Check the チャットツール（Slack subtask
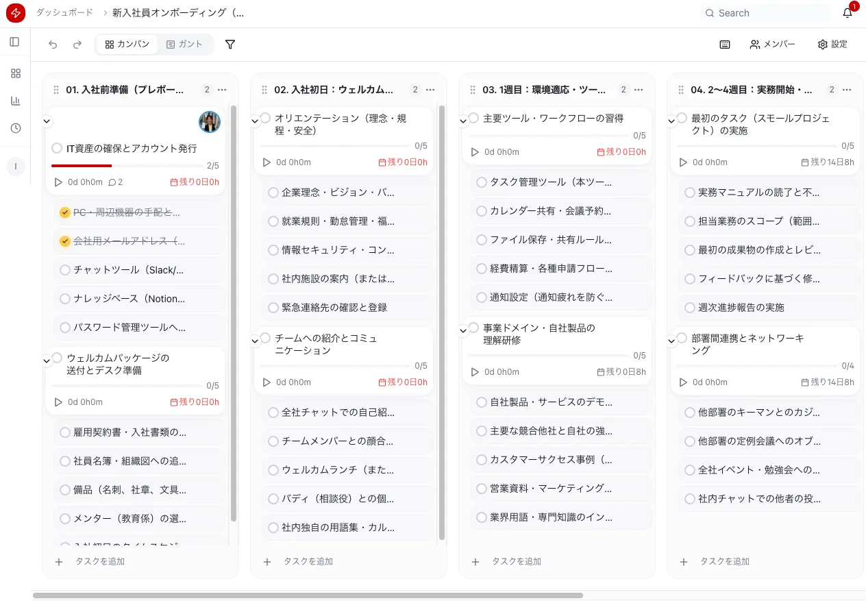 click(65, 270)
